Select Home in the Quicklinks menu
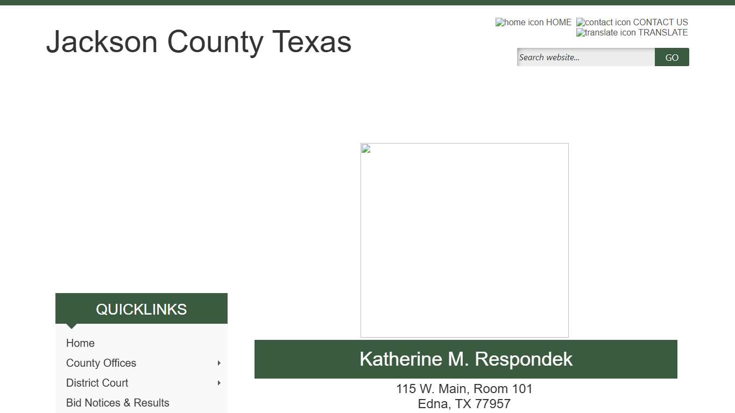The image size is (735, 413). pos(80,343)
